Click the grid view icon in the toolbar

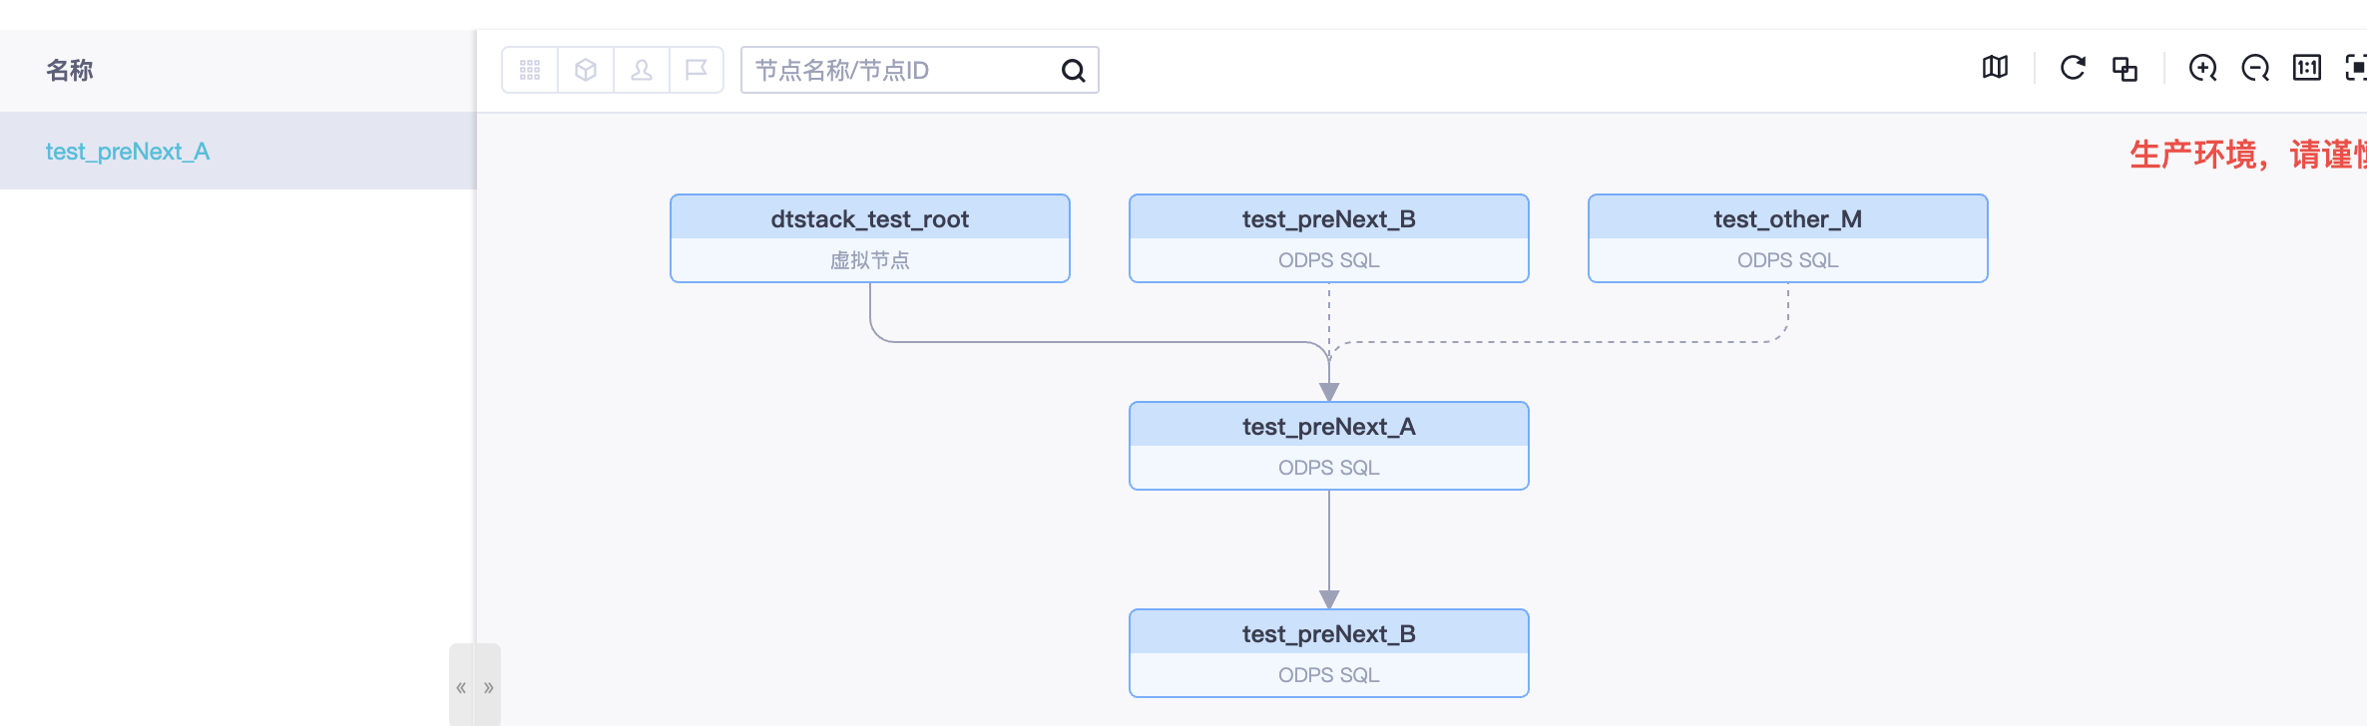click(x=530, y=70)
